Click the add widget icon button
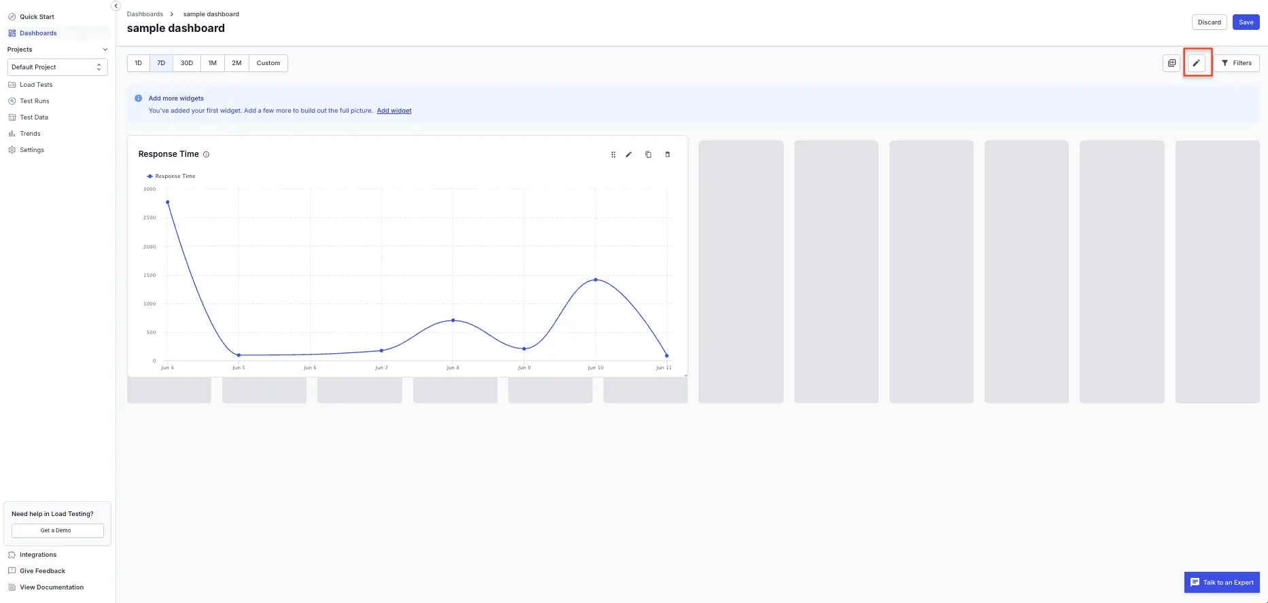 pyautogui.click(x=1172, y=63)
